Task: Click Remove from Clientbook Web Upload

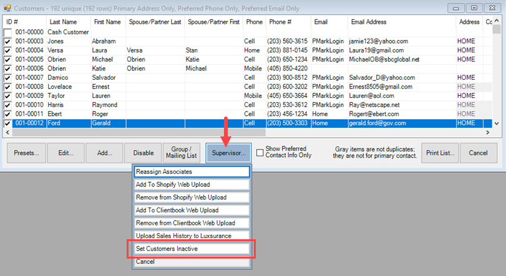Action: [x=192, y=223]
